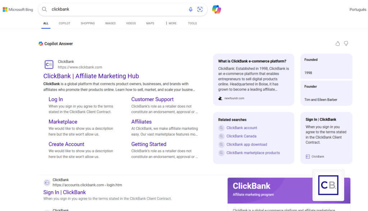This screenshot has height=211, width=368.
Task: Click the accounts.clickbank.com login.htm URL
Action: 87,185
